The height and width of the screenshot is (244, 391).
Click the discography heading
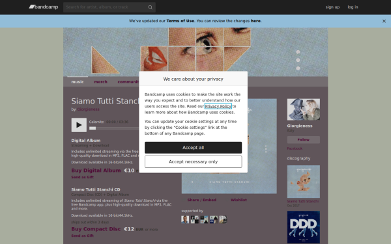298,158
